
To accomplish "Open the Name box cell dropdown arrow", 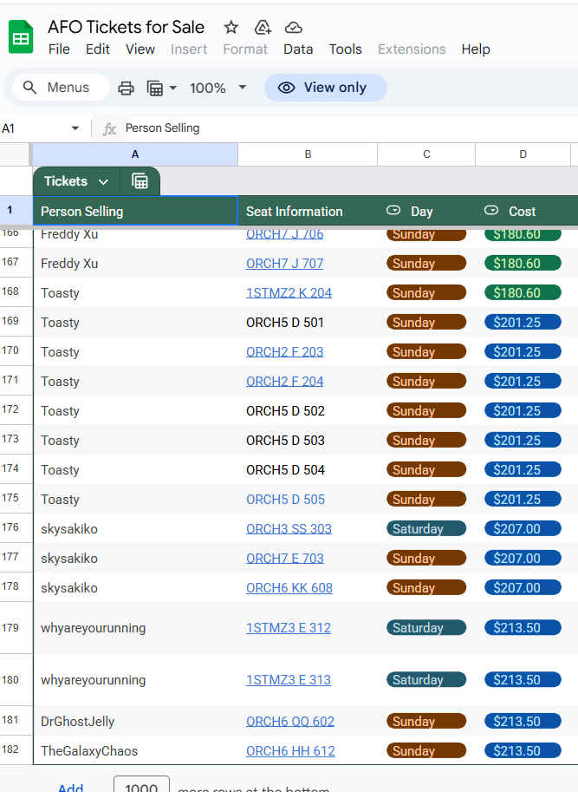I will (75, 128).
